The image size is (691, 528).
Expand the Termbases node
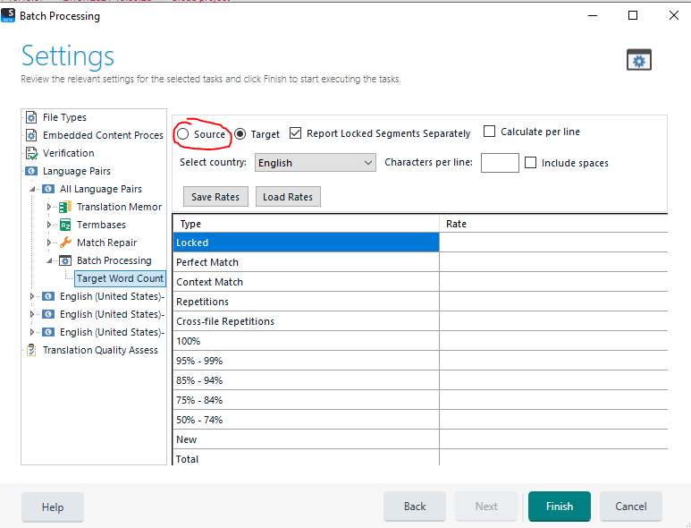pos(49,225)
